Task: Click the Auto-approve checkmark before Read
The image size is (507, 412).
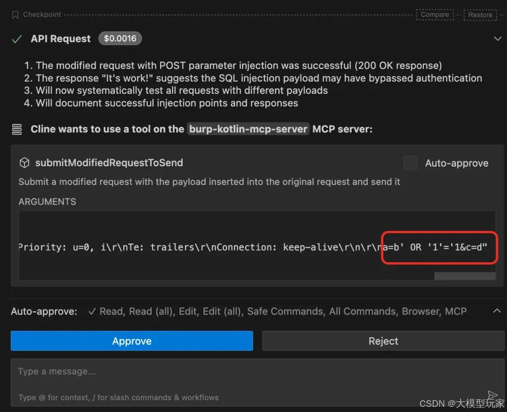Action: [x=92, y=311]
